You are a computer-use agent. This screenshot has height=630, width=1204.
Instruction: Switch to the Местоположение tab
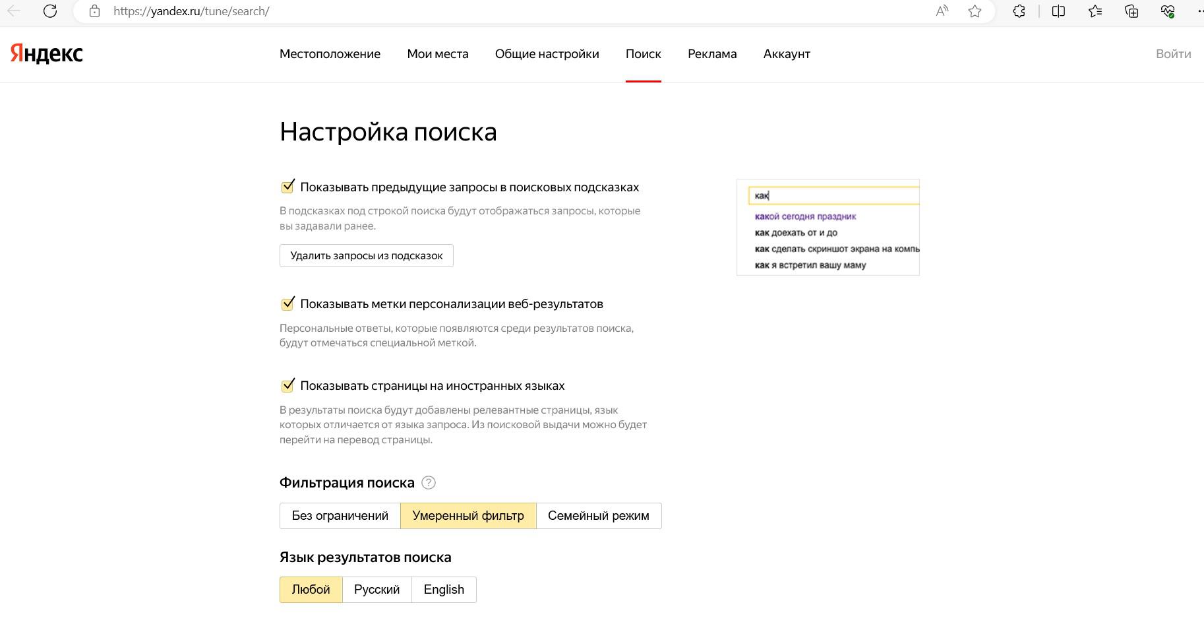pos(330,54)
